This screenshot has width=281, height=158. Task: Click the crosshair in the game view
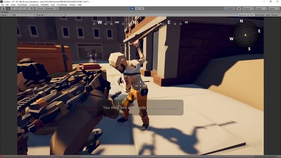[x=140, y=86]
